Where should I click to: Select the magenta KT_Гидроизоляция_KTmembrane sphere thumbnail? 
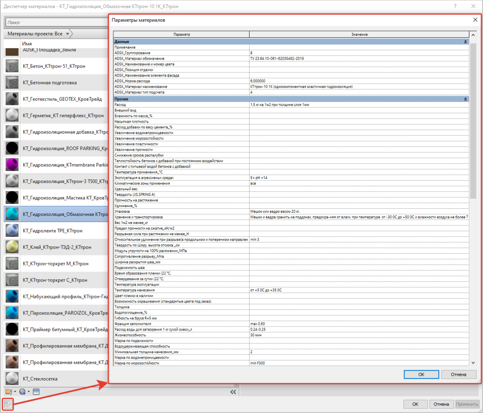[12, 165]
